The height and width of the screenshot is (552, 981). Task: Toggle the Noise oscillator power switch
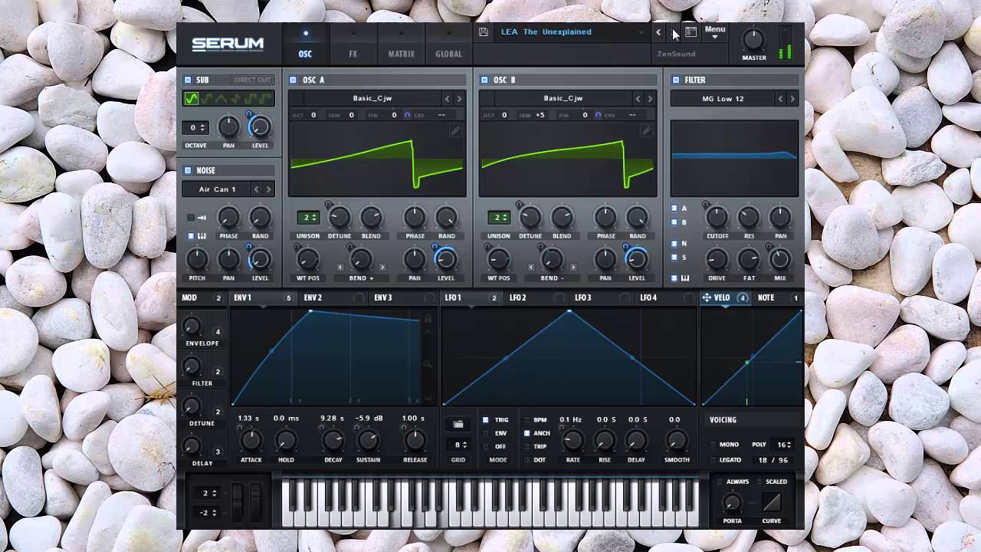(188, 170)
